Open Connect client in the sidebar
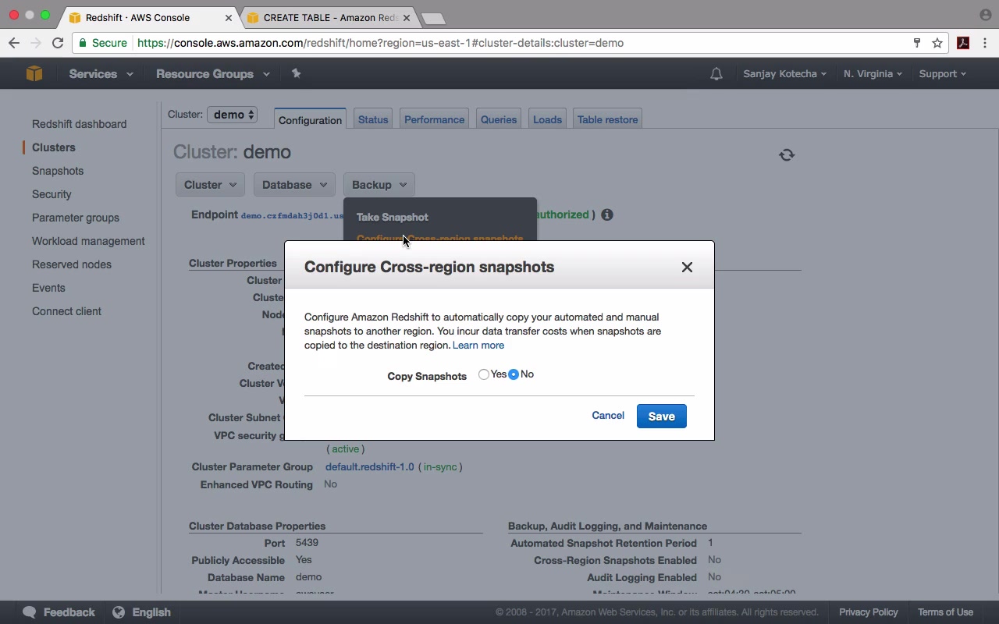999x624 pixels. (x=66, y=311)
